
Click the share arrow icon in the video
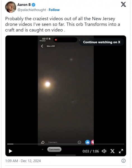[x=43, y=142]
